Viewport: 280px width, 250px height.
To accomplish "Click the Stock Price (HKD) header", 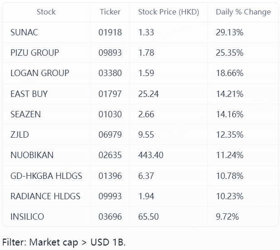I will tap(168, 12).
